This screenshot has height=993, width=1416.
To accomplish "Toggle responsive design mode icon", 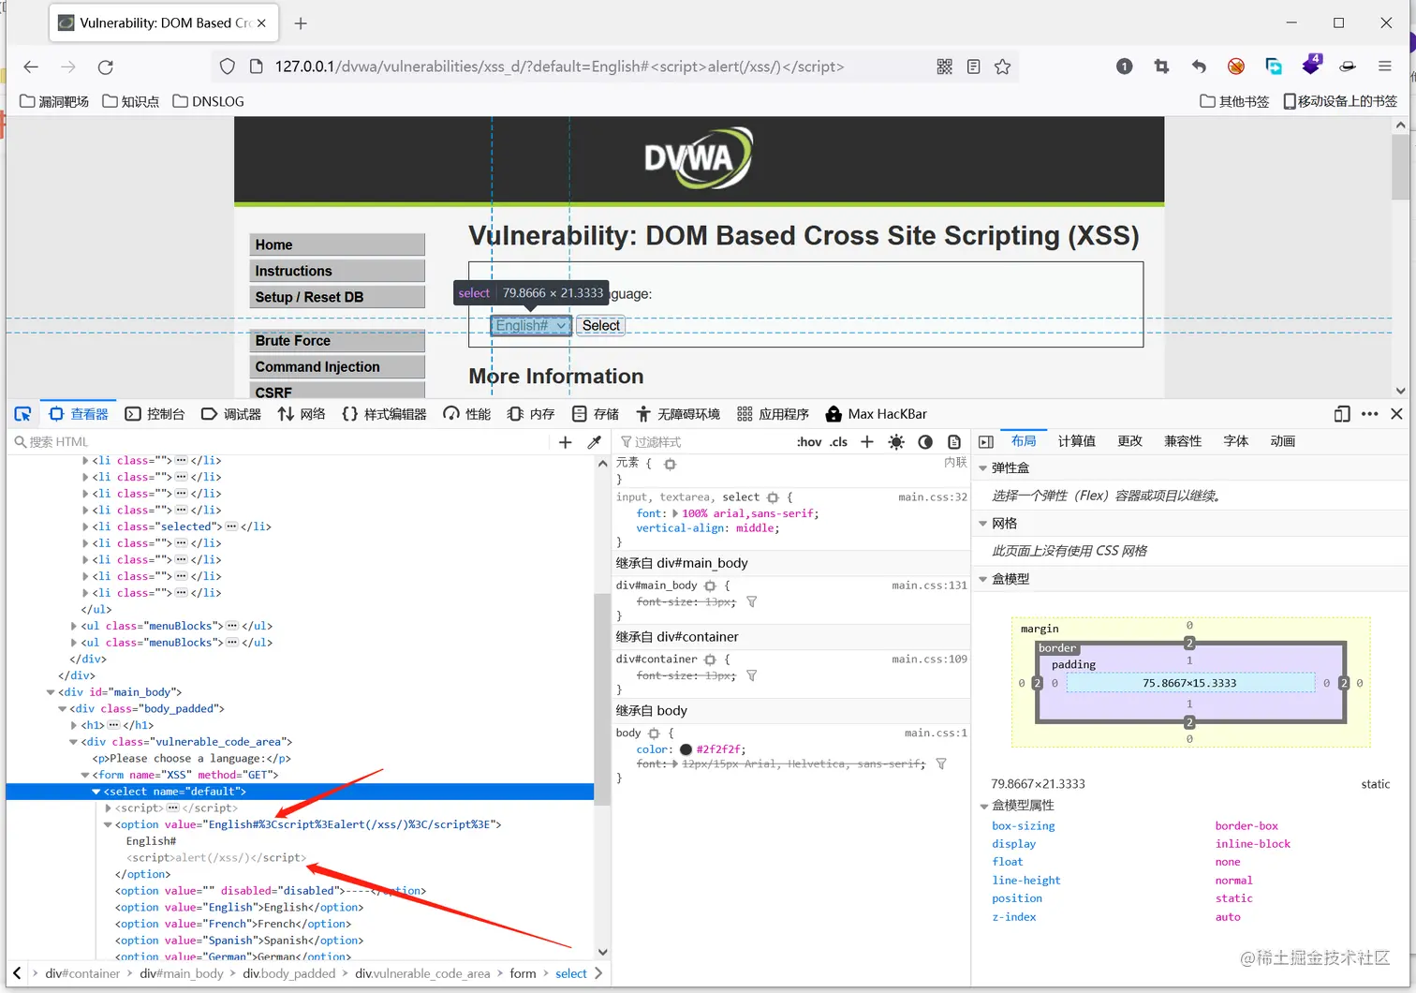I will point(1342,414).
